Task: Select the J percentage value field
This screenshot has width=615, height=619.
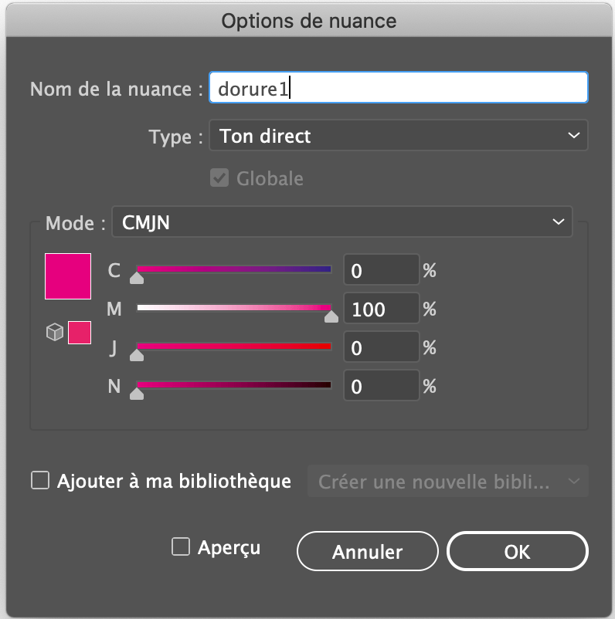Action: click(381, 347)
